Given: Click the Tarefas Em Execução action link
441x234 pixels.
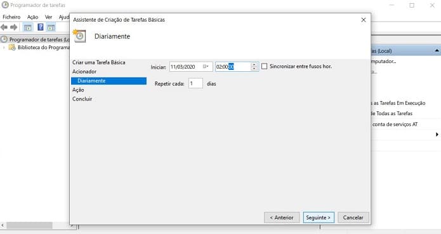Looking at the screenshot, I should 399,103.
